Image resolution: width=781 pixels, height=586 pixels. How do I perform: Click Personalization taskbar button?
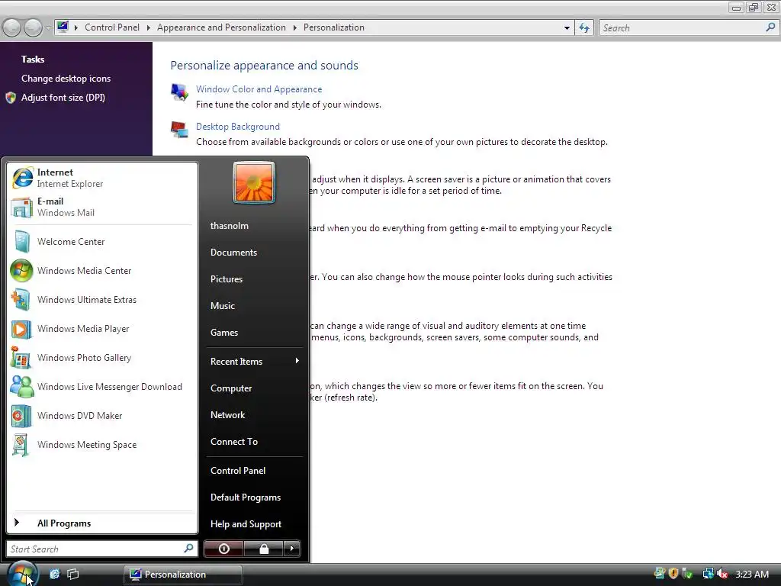pos(183,574)
